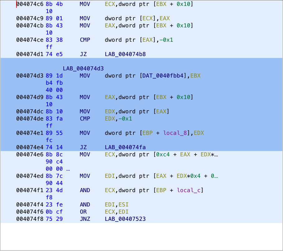Jump to the LAB_004074fa reference
Viewport: 283px width, 251px height.
125,147
